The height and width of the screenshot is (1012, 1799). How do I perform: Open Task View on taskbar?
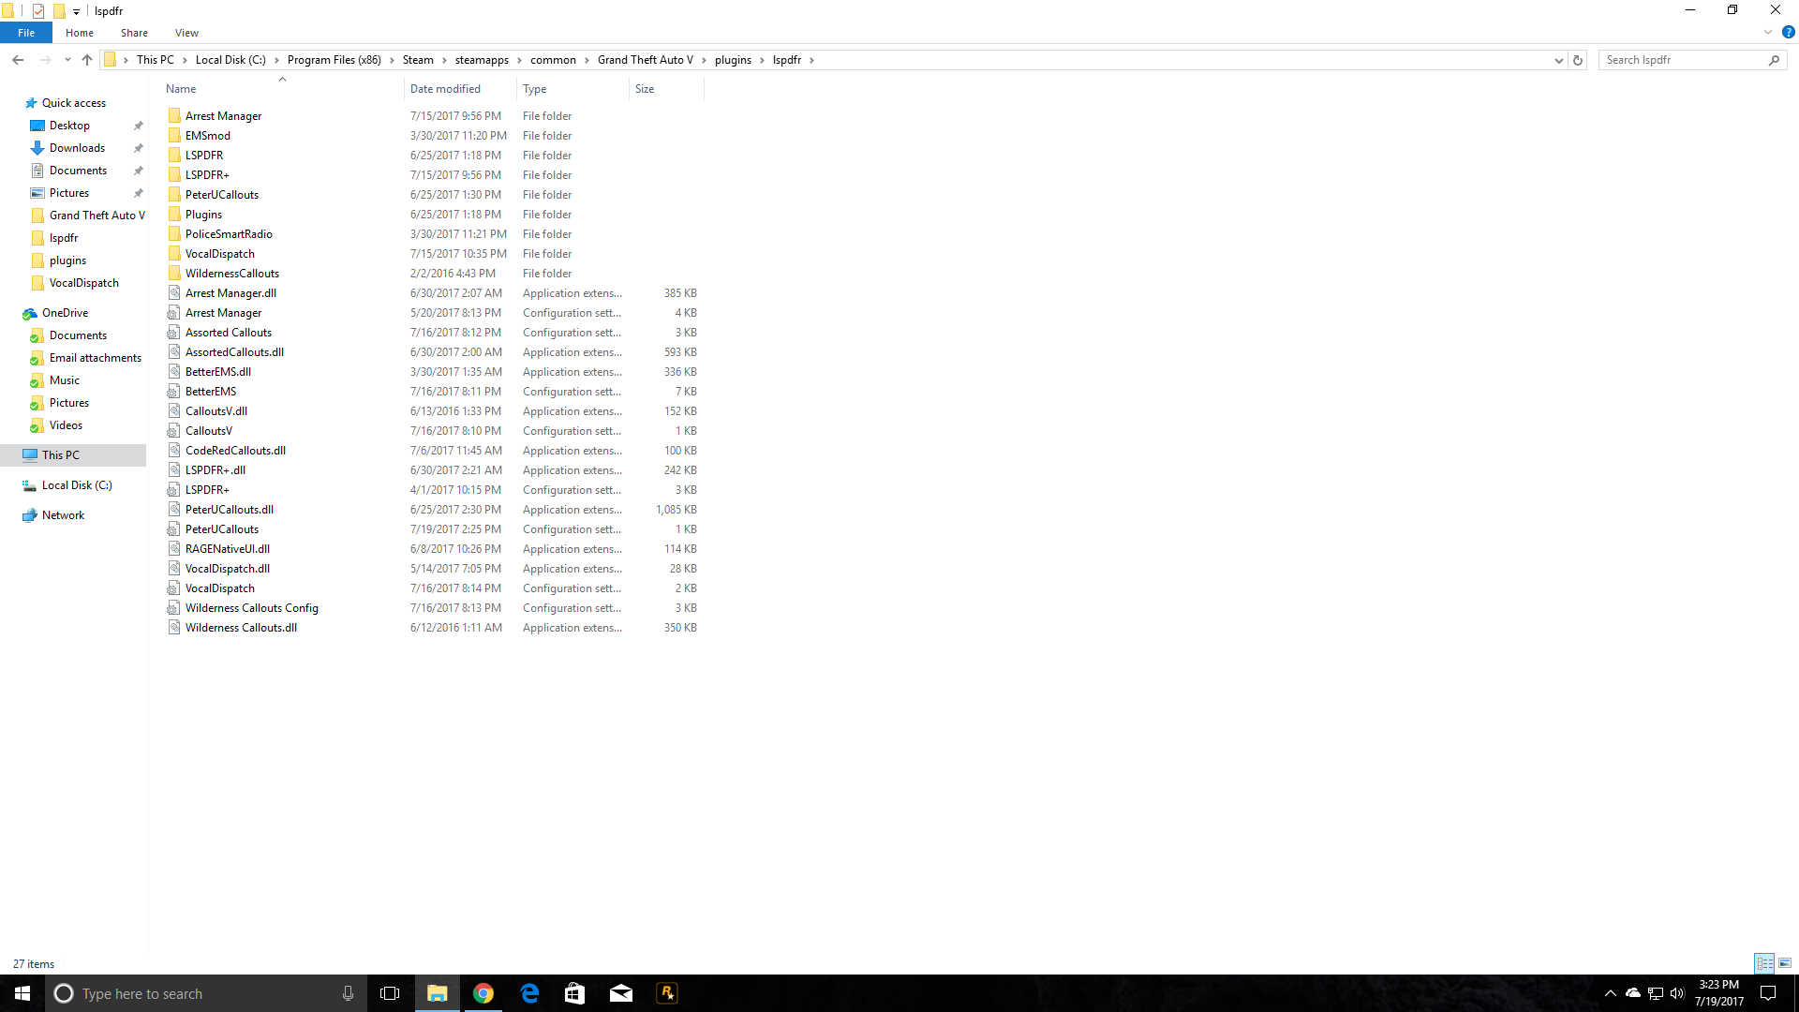390,993
